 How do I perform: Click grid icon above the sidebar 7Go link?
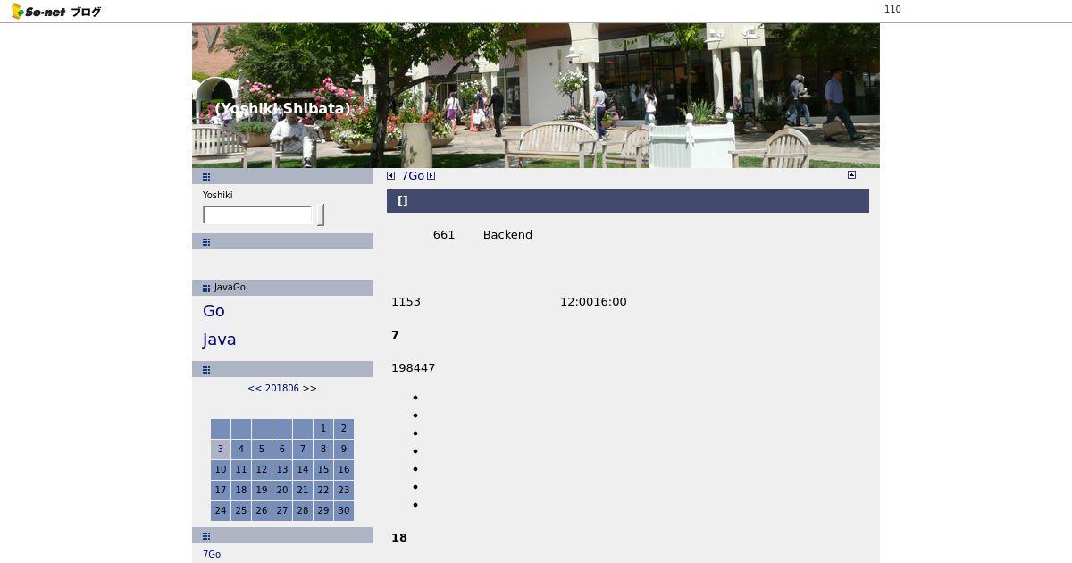click(206, 536)
